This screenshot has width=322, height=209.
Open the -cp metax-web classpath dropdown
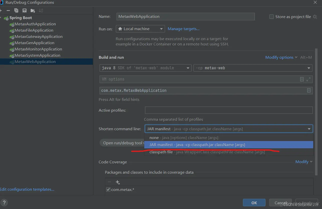click(253, 68)
